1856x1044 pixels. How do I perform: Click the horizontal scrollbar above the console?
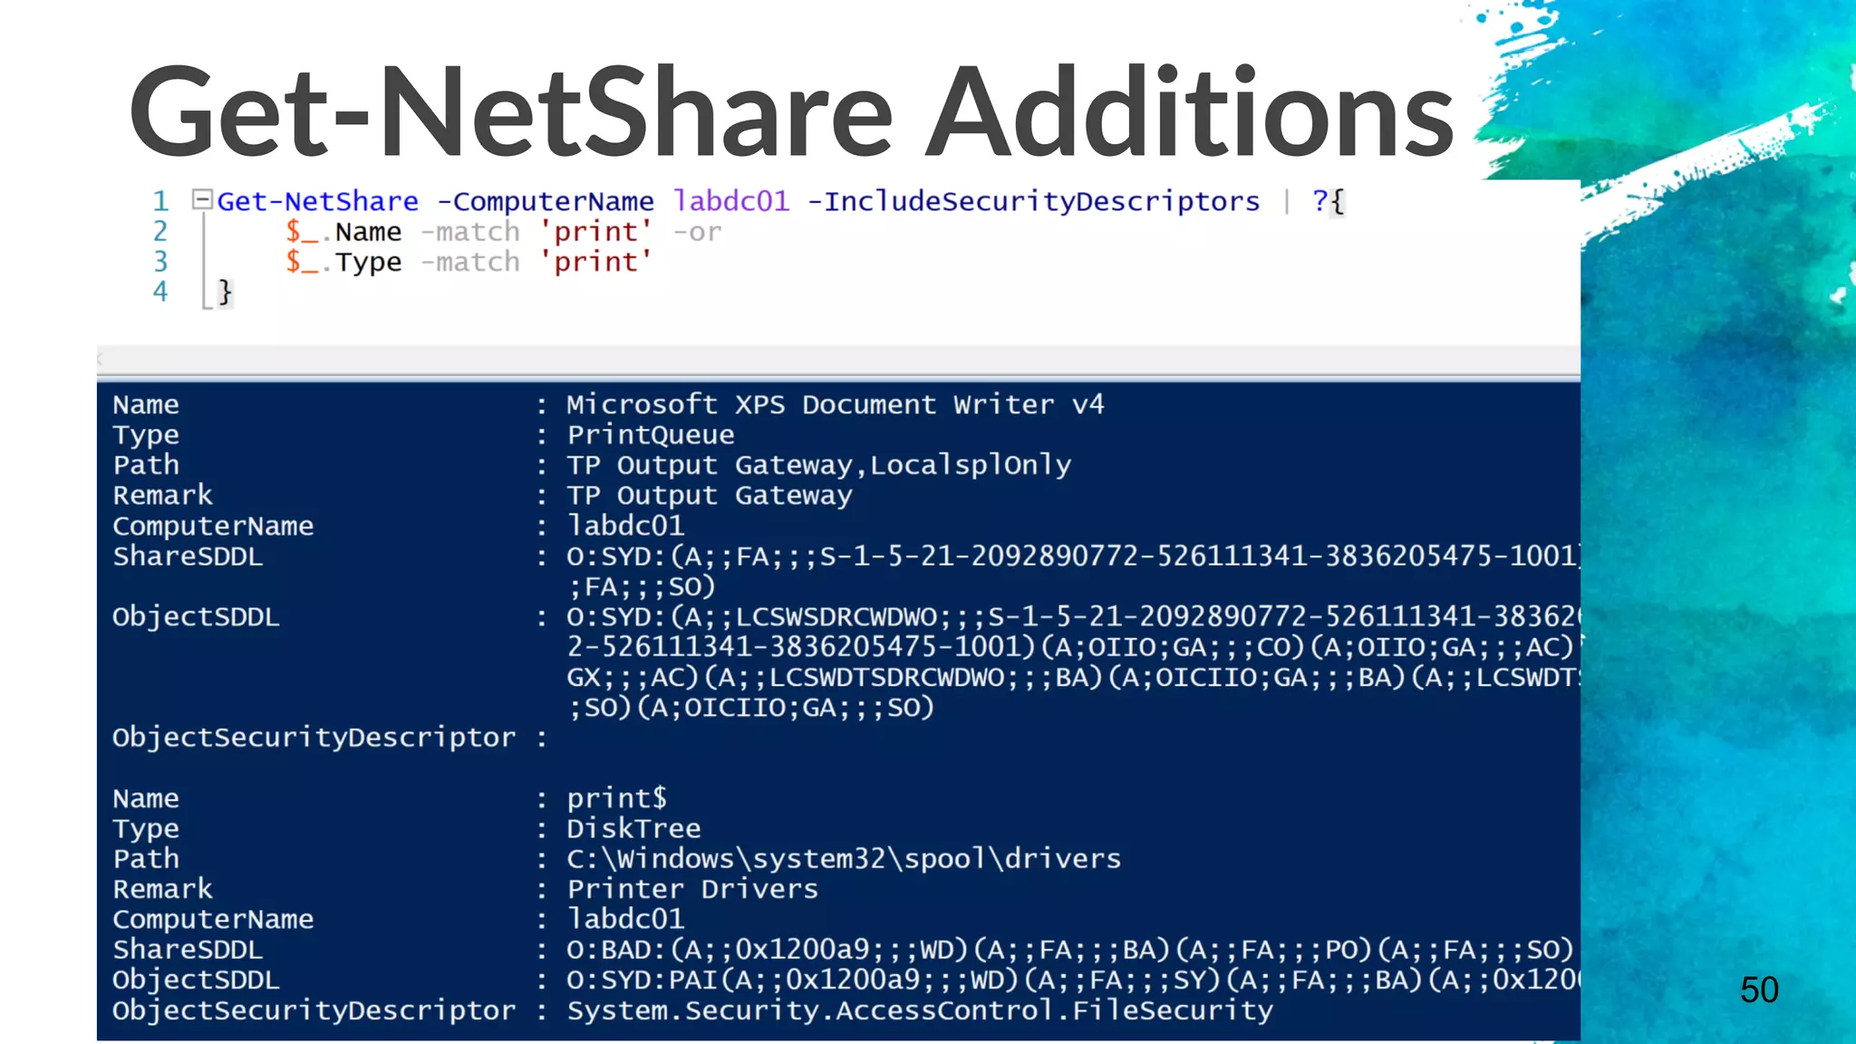(x=838, y=360)
